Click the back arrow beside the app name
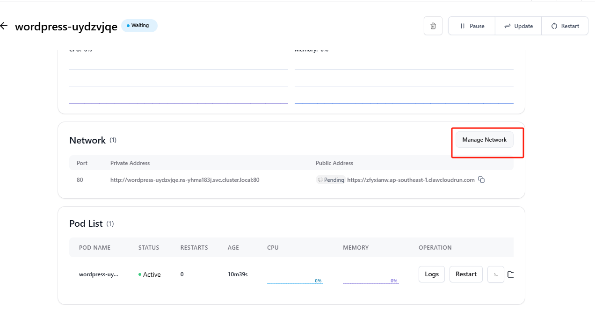 click(x=4, y=26)
